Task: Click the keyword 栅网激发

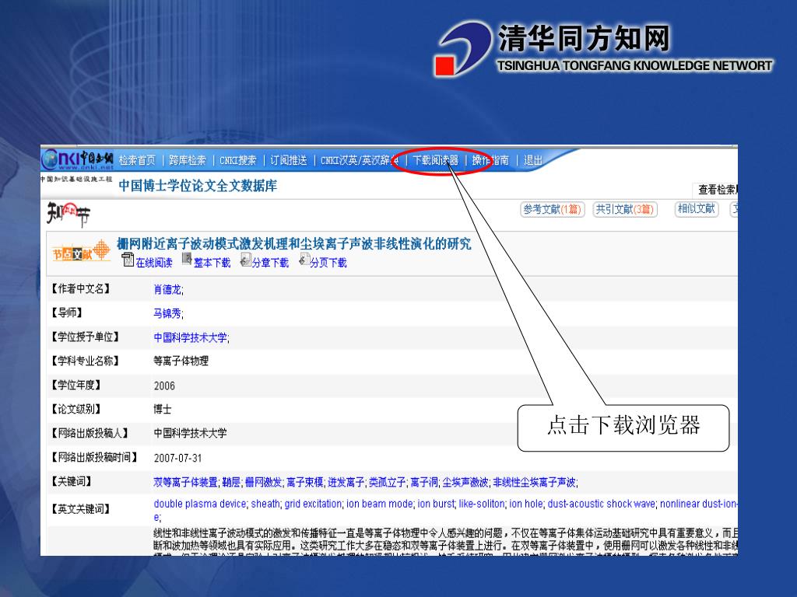Action: (x=263, y=482)
